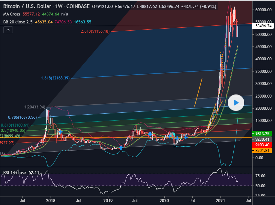This screenshot has height=205, width=275.
Task: Click the 2019 label on time axis
Action: click(x=108, y=200)
